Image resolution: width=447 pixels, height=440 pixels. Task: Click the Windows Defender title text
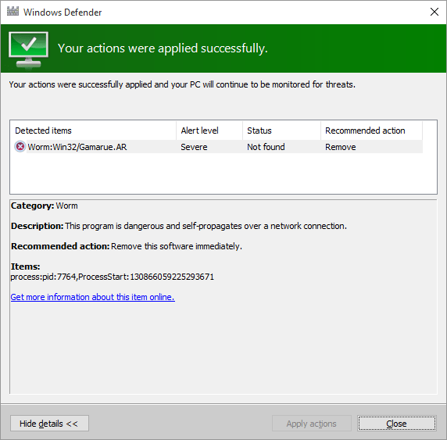[x=63, y=13]
